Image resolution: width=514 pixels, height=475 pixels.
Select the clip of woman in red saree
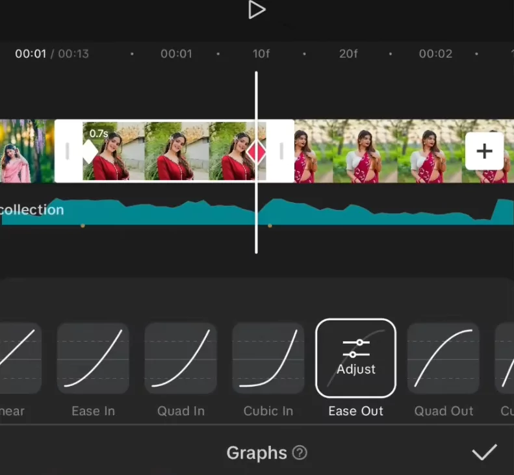(x=404, y=151)
